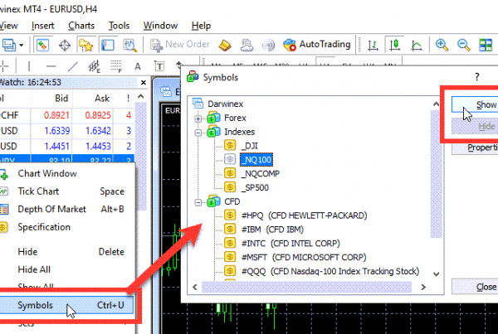Viewport: 498px width, 334px height.
Task: Open the profiles dropdown arrow in toolbar
Action: pyautogui.click(x=22, y=45)
